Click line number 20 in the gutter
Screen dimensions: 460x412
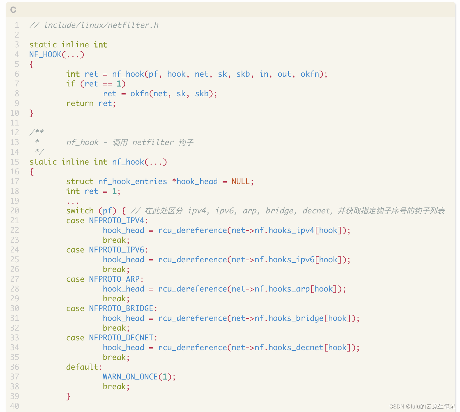(x=15, y=211)
